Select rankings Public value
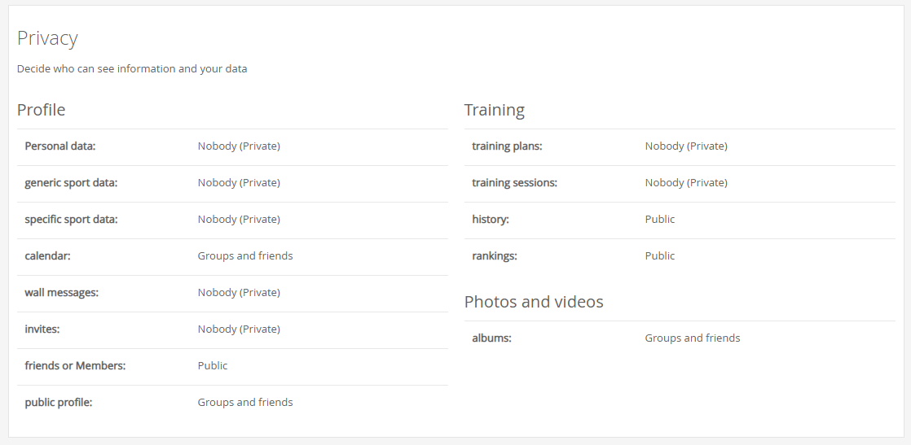911x445 pixels. pos(659,256)
